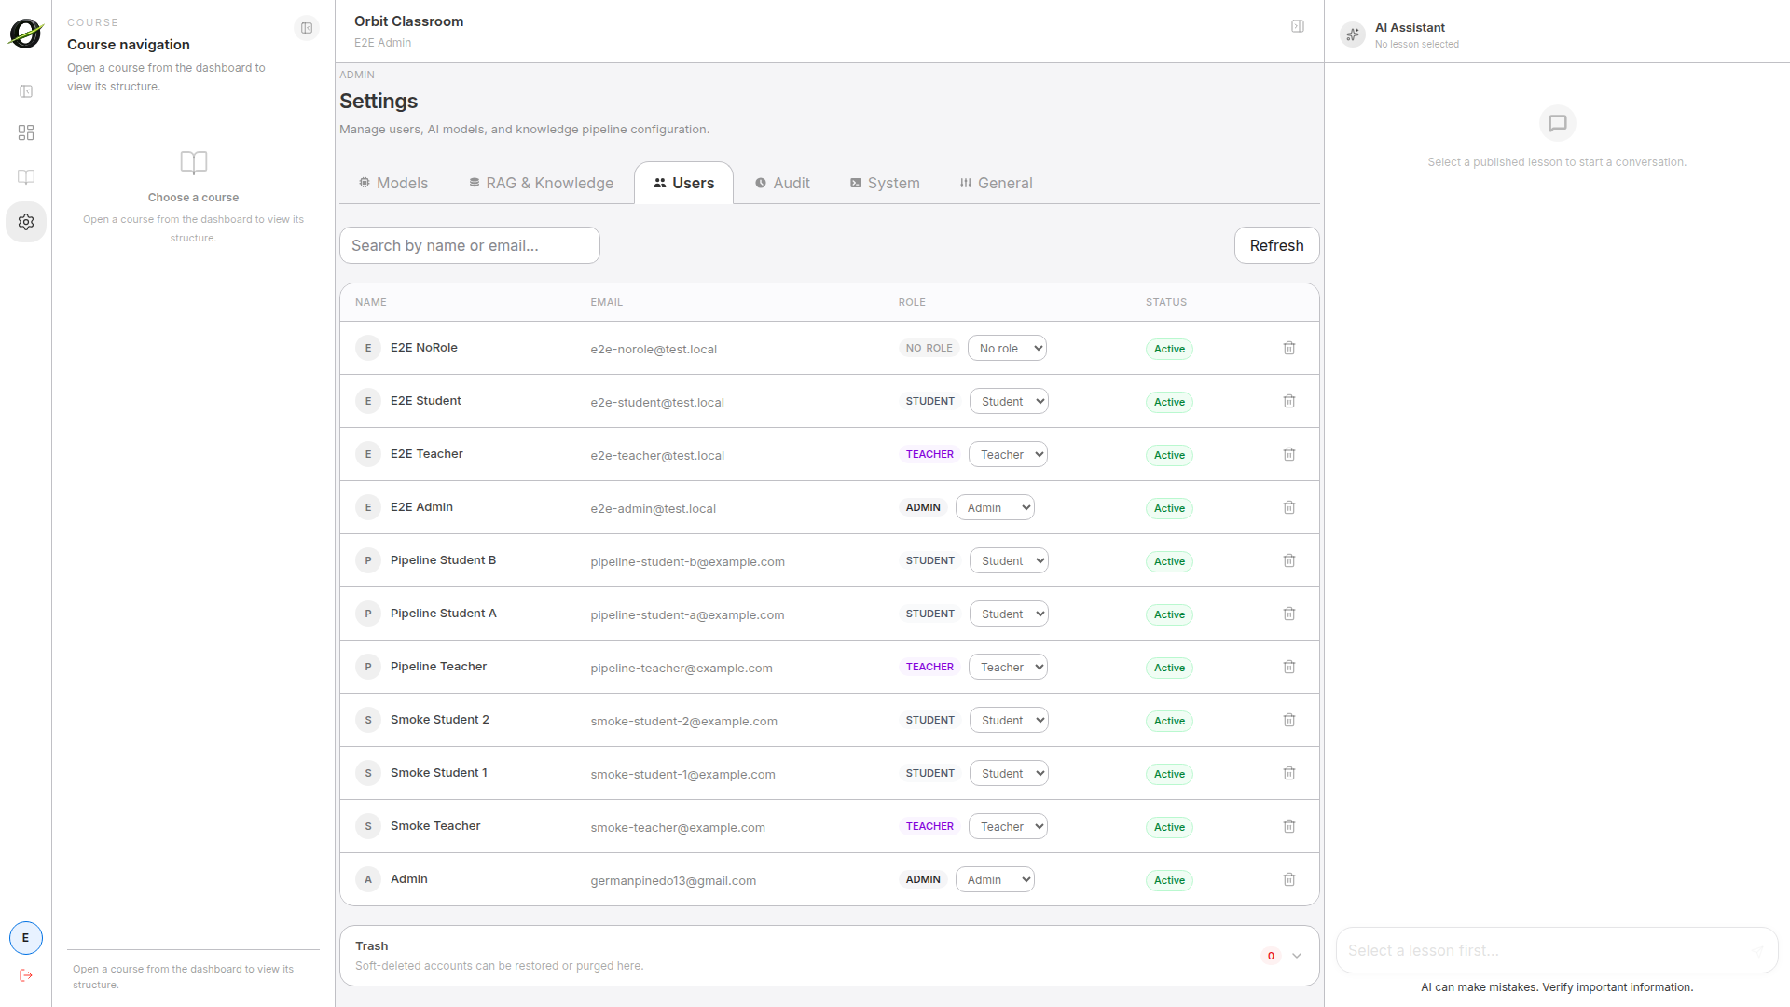Viewport: 1790px width, 1007px height.
Task: Open the courses book icon in sidebar
Action: (x=26, y=177)
